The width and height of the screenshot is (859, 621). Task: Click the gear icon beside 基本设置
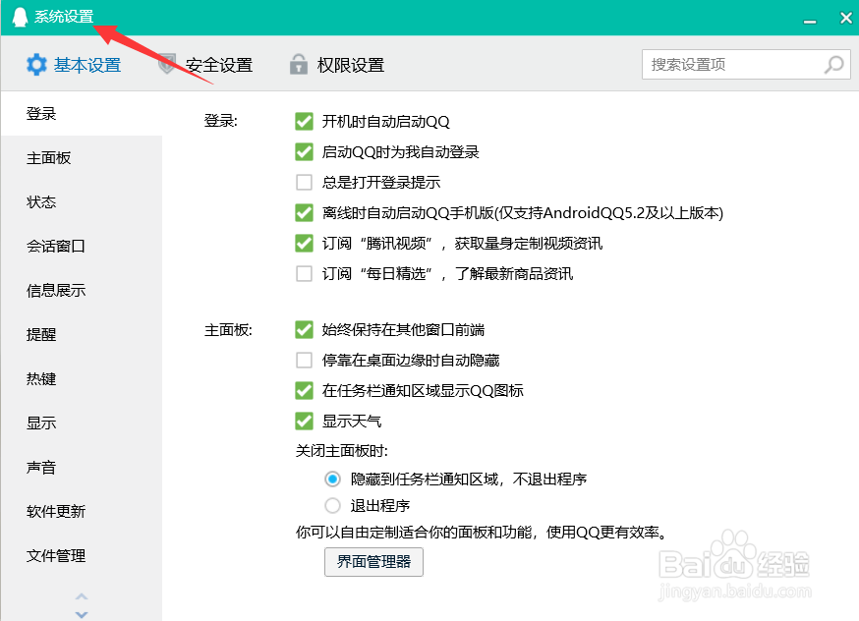tap(36, 65)
